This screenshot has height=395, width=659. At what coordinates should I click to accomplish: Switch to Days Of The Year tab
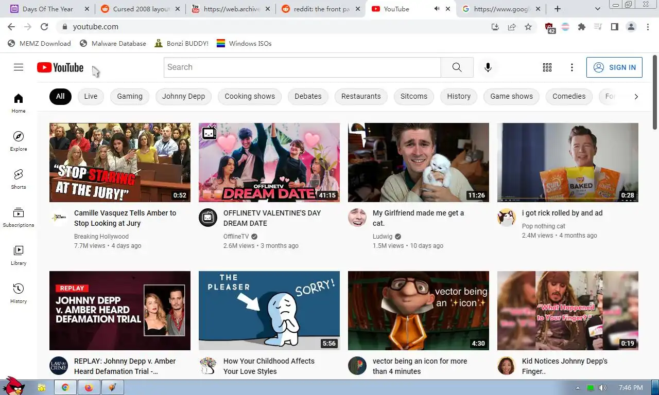[49, 9]
